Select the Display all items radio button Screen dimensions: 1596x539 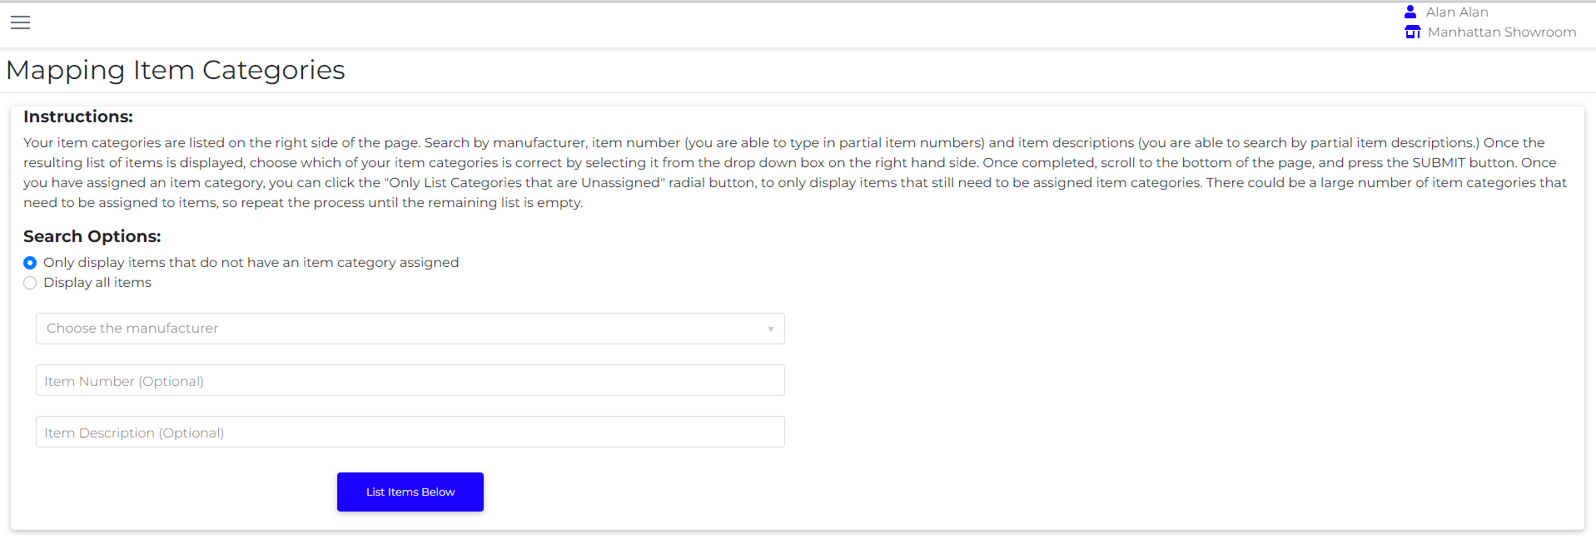pos(30,283)
